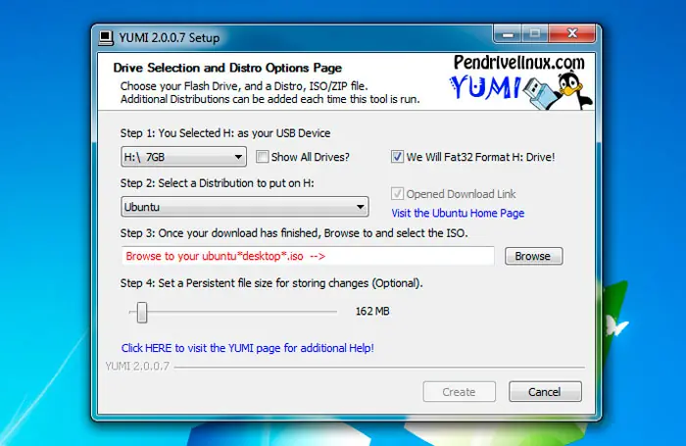Close the YUMI Setup window

(x=572, y=33)
